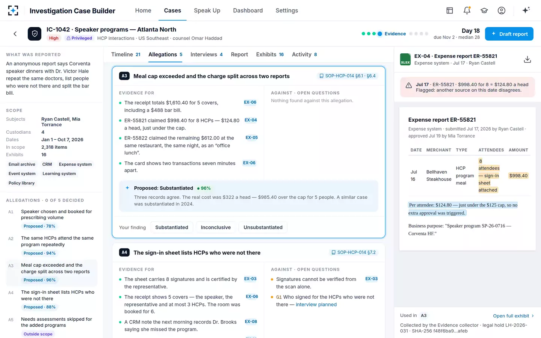Open the learning graduation cap icon

(484, 11)
